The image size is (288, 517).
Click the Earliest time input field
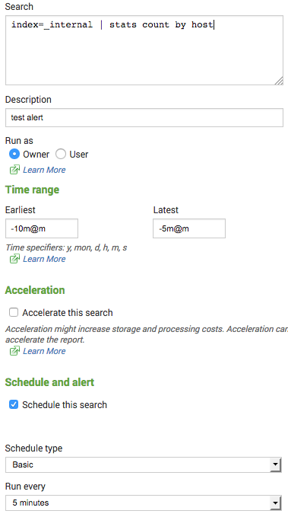tap(42, 228)
